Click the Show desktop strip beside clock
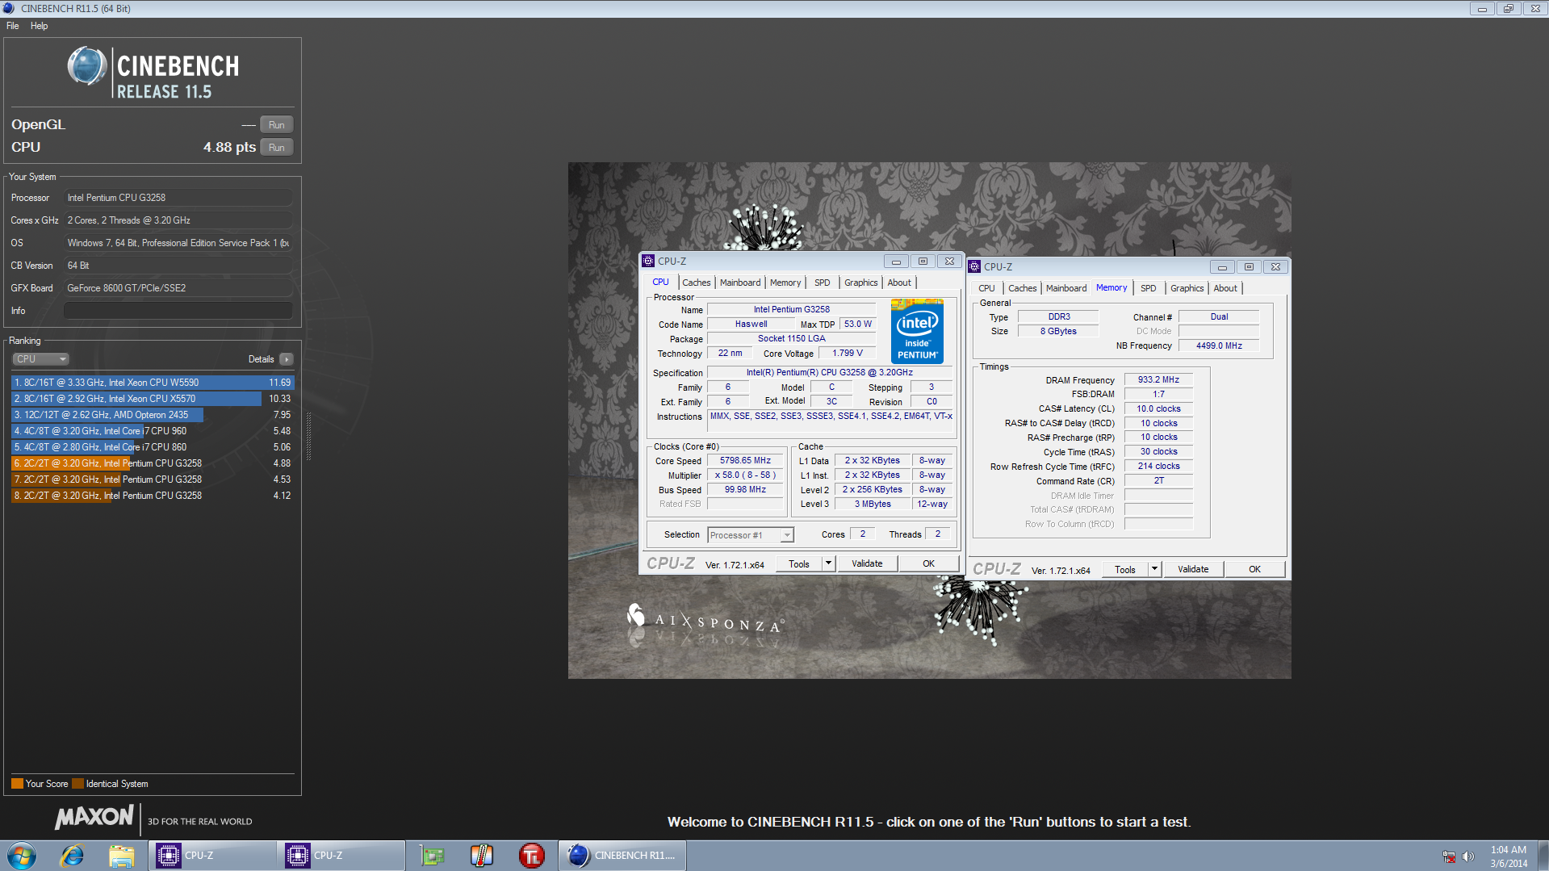 (x=1543, y=856)
